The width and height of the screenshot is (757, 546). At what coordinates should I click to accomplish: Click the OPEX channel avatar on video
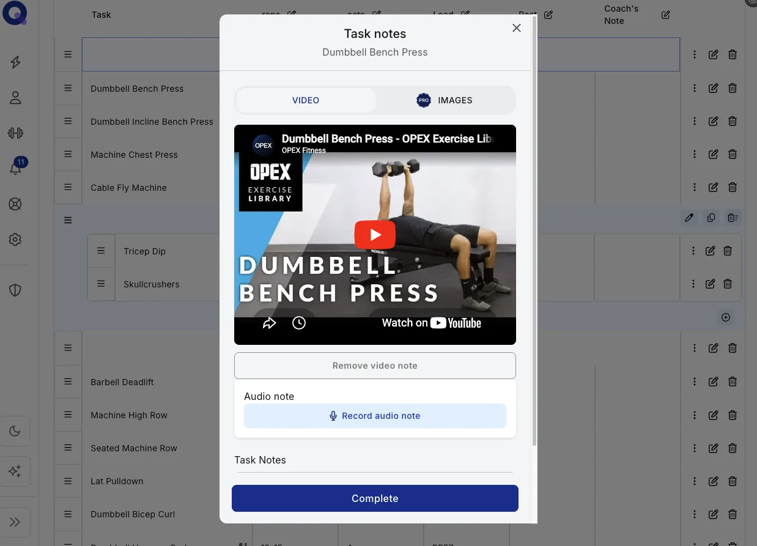[x=263, y=145]
